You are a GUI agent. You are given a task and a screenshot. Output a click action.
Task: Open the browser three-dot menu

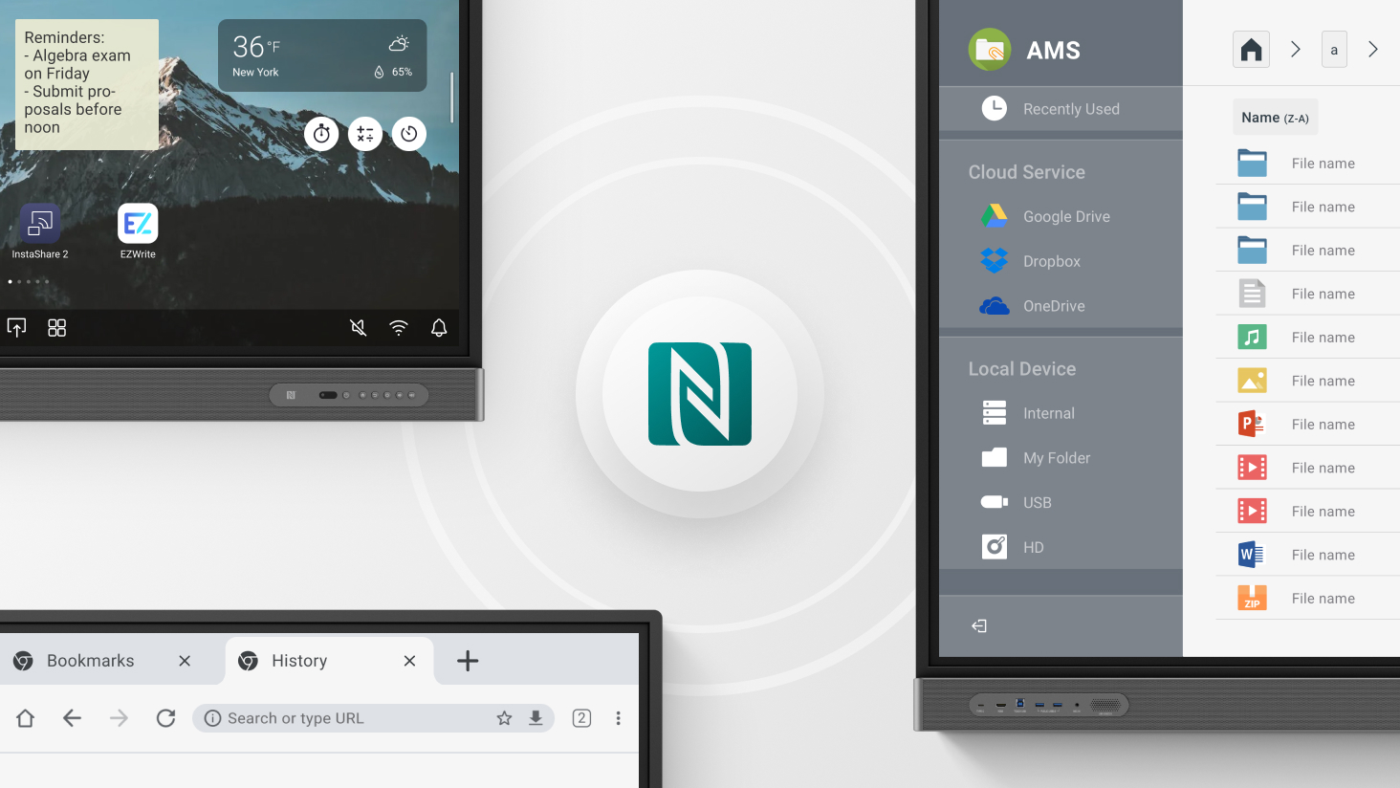[619, 718]
